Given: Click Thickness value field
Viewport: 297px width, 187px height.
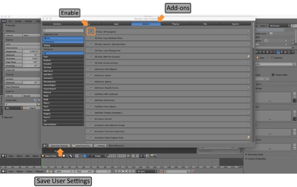Looking at the screenshot, I should click(x=31, y=58).
